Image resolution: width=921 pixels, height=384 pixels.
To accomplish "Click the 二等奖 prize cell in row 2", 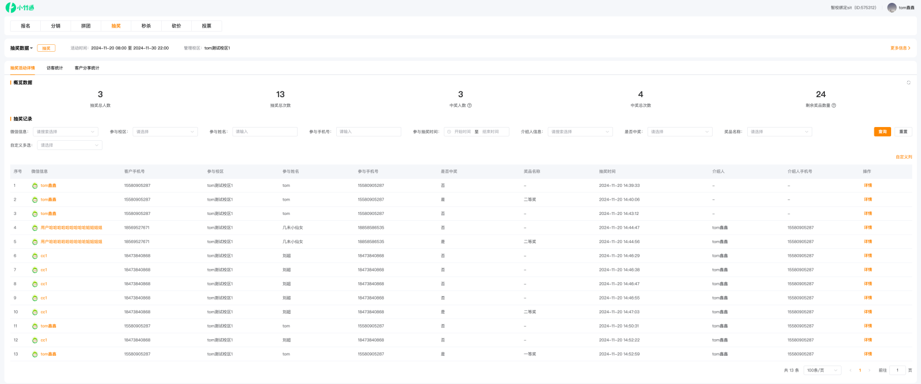I will (530, 200).
